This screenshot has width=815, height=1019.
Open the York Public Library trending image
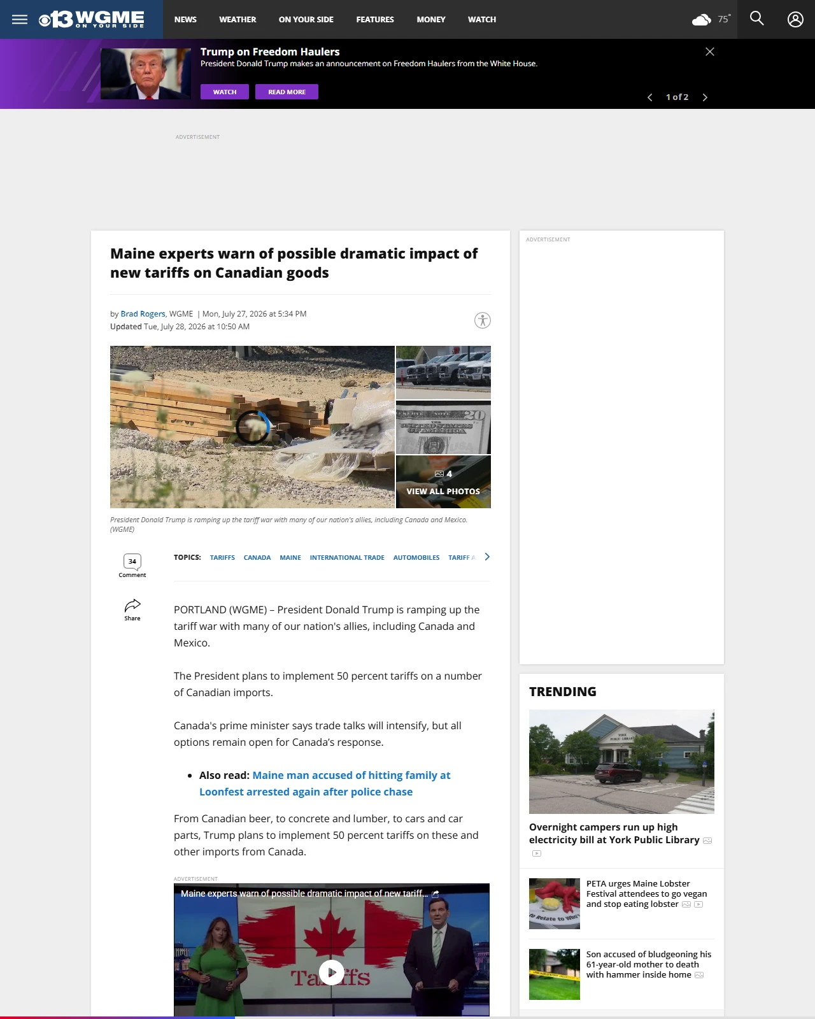click(621, 762)
